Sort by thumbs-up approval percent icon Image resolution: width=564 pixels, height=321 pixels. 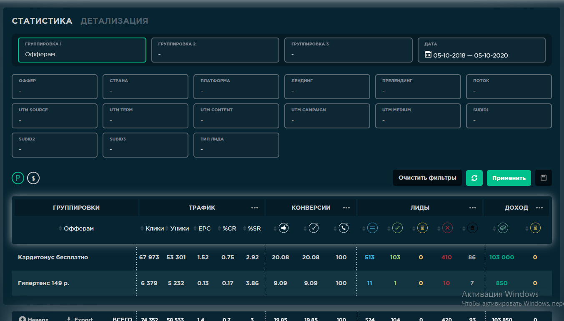click(283, 228)
